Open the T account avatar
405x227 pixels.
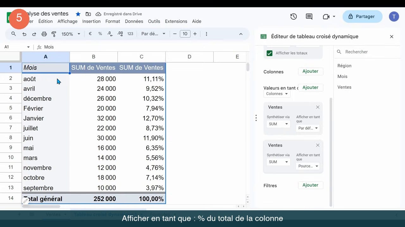point(394,16)
